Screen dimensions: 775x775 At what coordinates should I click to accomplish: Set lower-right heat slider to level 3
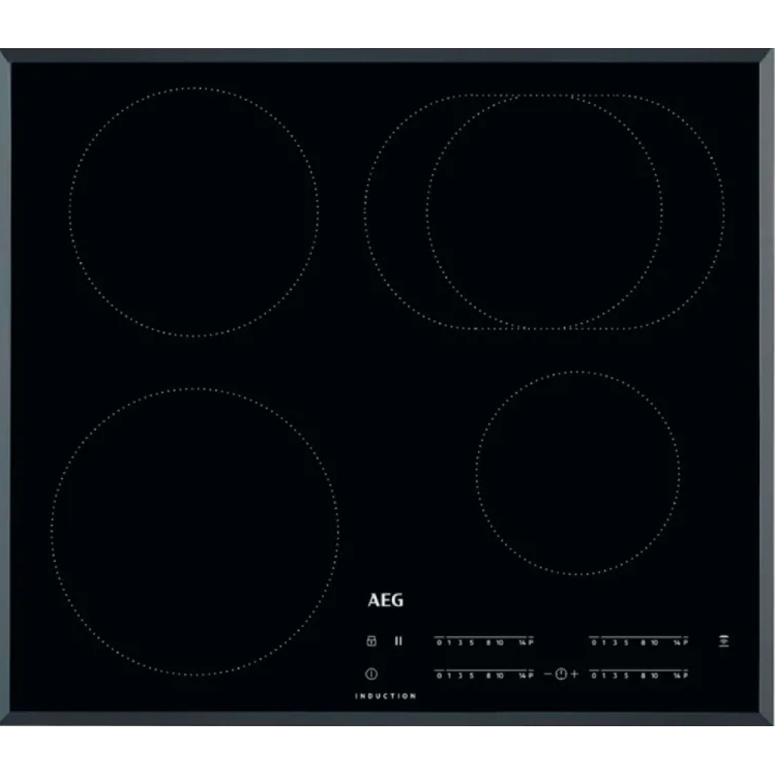click(x=615, y=676)
